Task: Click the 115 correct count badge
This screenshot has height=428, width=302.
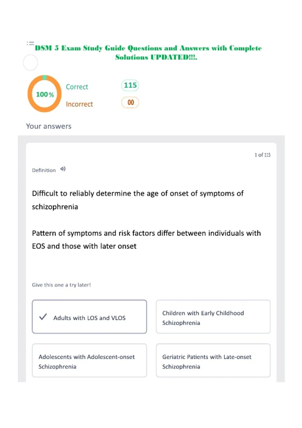Action: (x=130, y=85)
